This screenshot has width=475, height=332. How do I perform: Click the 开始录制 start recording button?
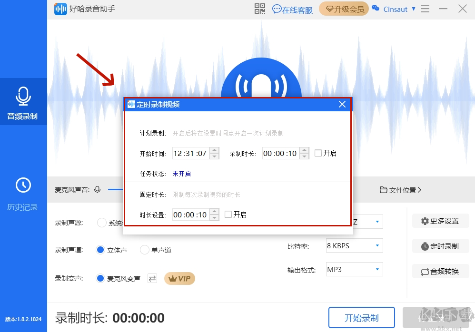tap(362, 317)
